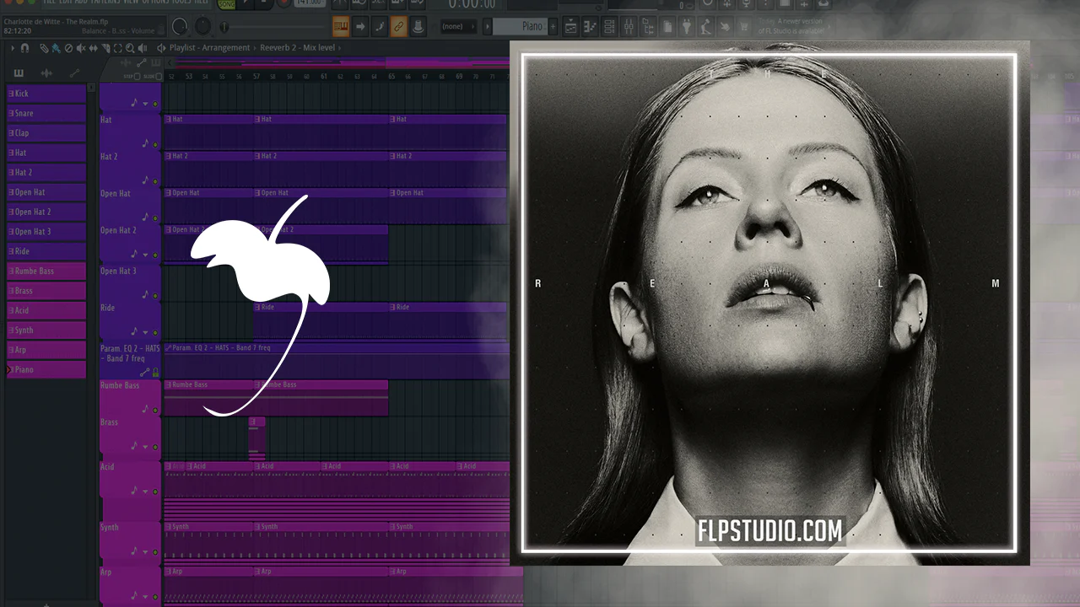Click the horizontal slider next to pitch knob
Screen dimensions: 1080x607
coord(272,28)
